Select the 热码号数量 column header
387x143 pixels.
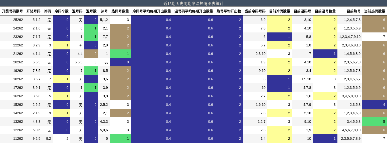[x=120, y=11]
